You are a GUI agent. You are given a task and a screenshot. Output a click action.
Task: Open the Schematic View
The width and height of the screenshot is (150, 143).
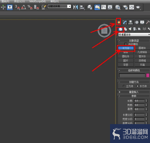pyautogui.click(x=110, y=7)
